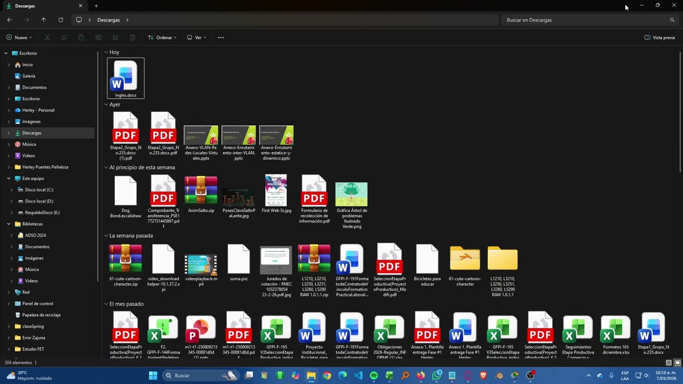Collapse the Ayer group
The height and width of the screenshot is (384, 683).
pyautogui.click(x=106, y=105)
